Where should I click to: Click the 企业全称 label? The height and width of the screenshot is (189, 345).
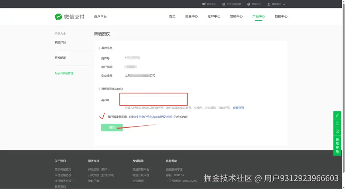(107, 76)
